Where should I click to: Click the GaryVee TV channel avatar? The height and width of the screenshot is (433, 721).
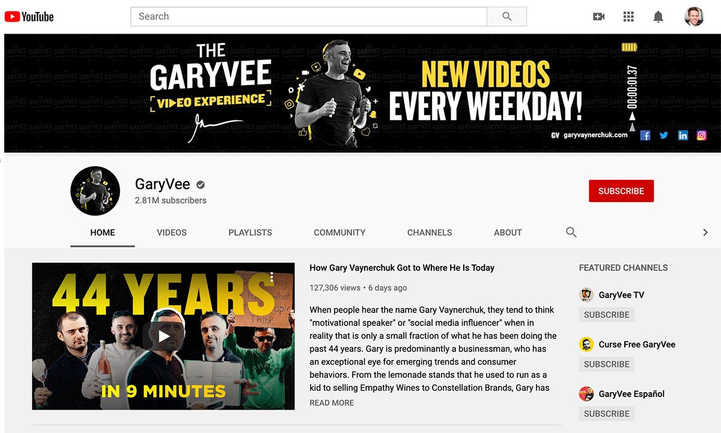pos(586,295)
